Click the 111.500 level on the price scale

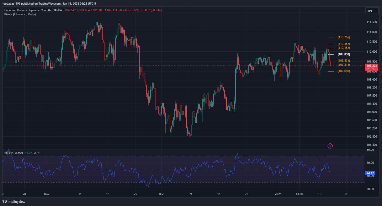372,22
